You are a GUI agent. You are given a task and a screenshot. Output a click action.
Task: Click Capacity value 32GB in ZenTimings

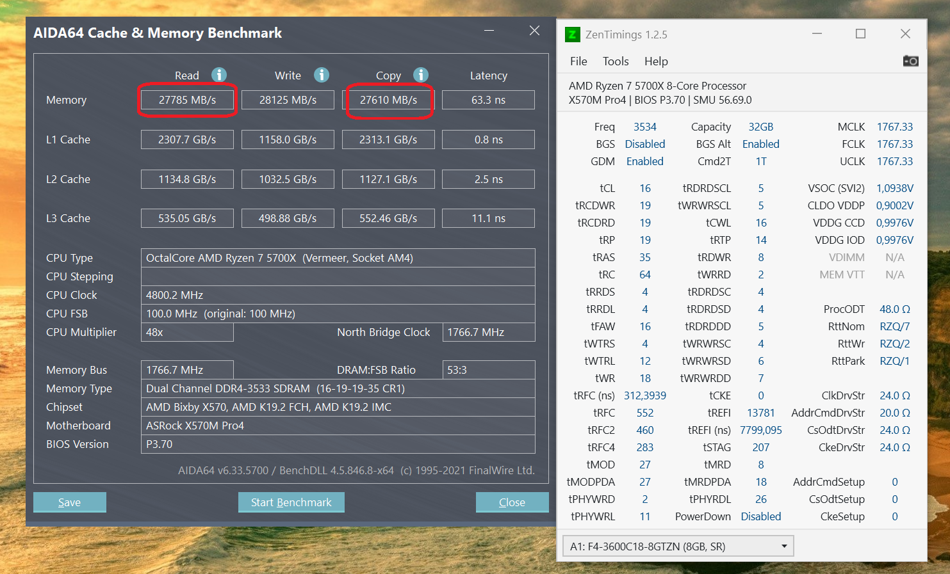(x=761, y=127)
